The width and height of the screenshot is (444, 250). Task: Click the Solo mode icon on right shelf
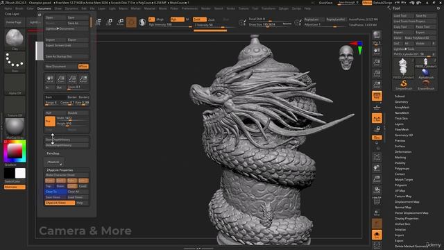tap(377, 235)
